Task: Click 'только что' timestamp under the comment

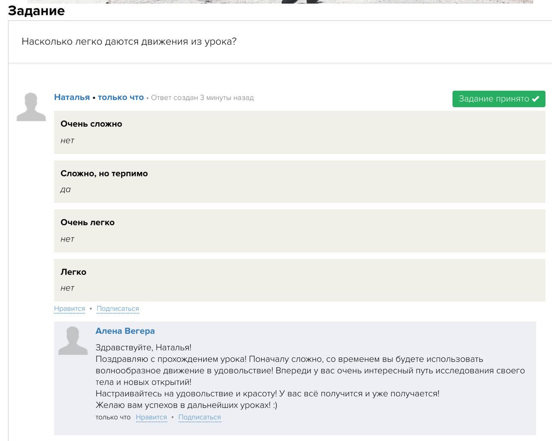Action: [x=113, y=417]
